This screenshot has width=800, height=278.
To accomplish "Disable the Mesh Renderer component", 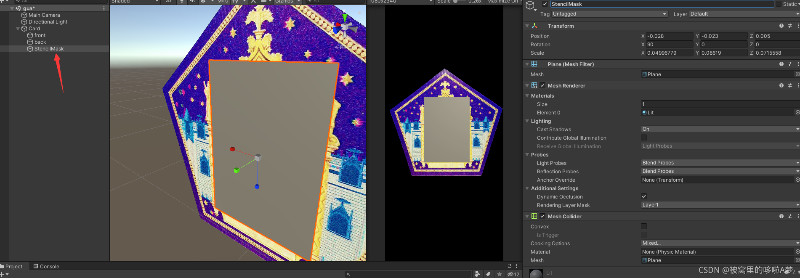I will (542, 85).
